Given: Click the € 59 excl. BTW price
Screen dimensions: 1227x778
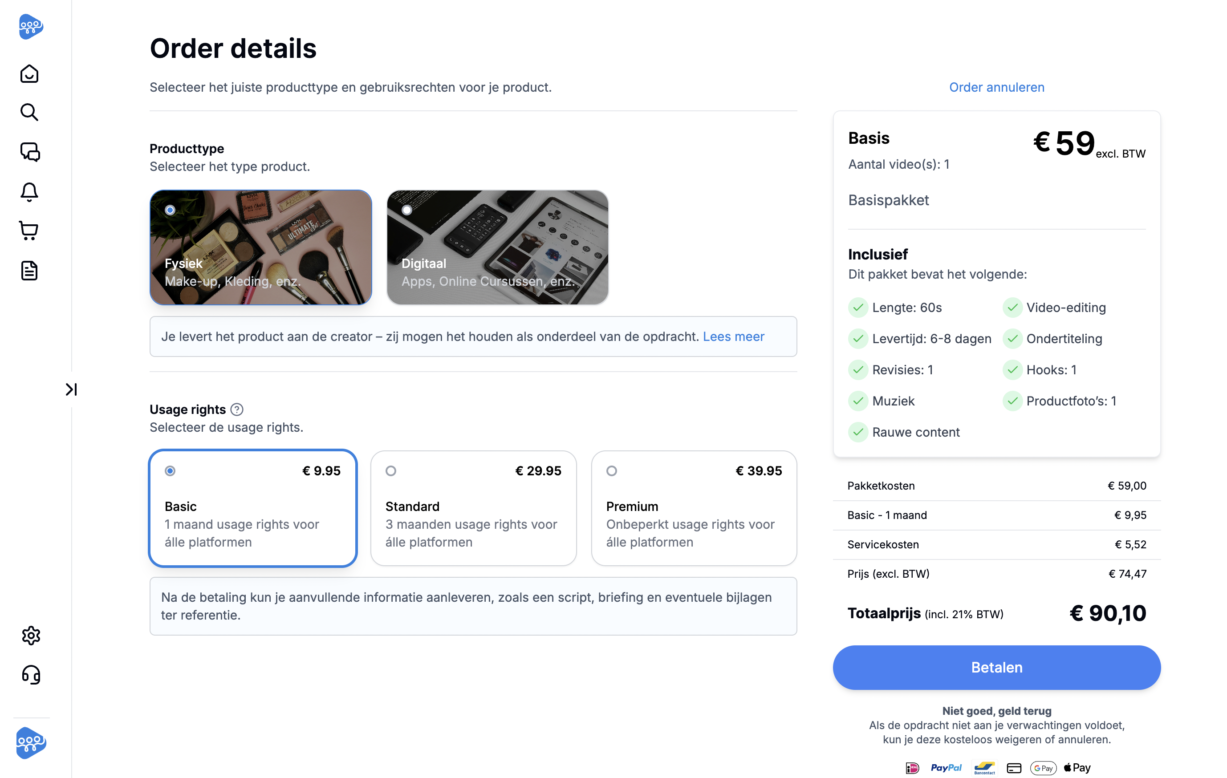Looking at the screenshot, I should pos(1089,144).
